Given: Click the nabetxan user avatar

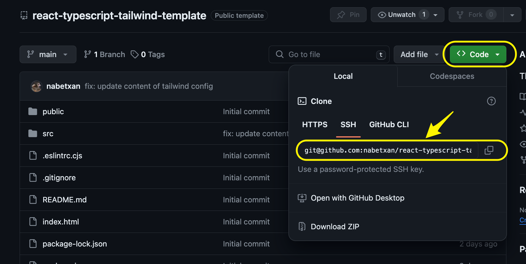Looking at the screenshot, I should (x=37, y=86).
